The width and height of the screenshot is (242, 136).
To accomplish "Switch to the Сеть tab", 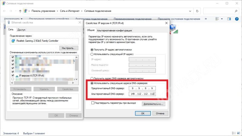I will pyautogui.click(x=11, y=29).
